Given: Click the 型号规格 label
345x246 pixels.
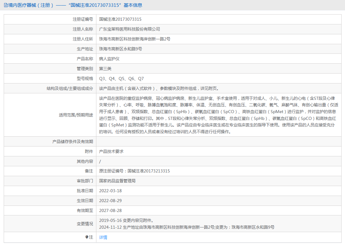Looking at the screenshot, I should (85, 78).
